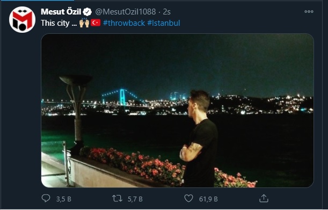Click the 5,7 B retweets count
This screenshot has height=210, width=328.
(x=135, y=199)
